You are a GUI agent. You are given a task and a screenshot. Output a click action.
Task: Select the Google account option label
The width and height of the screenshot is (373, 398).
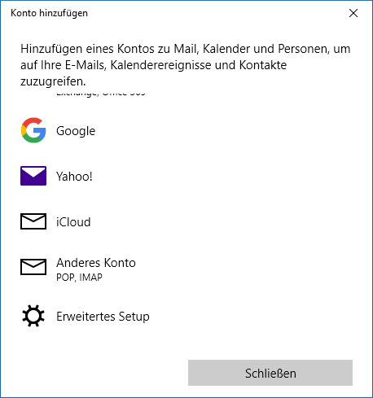[x=76, y=131]
